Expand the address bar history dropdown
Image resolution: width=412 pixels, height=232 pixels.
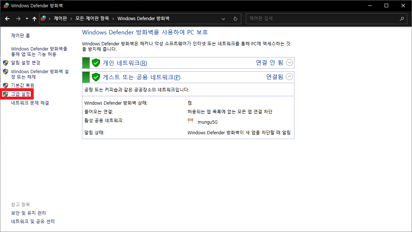(x=223, y=19)
